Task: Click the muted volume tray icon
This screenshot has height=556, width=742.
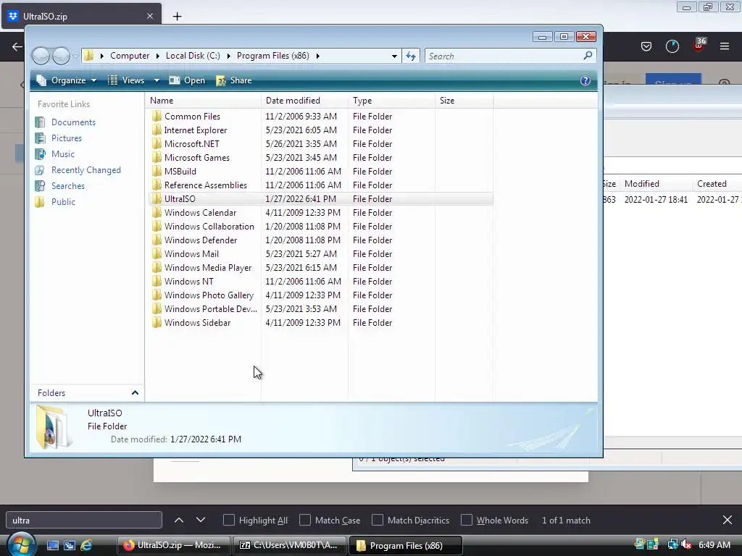Action: (x=687, y=544)
